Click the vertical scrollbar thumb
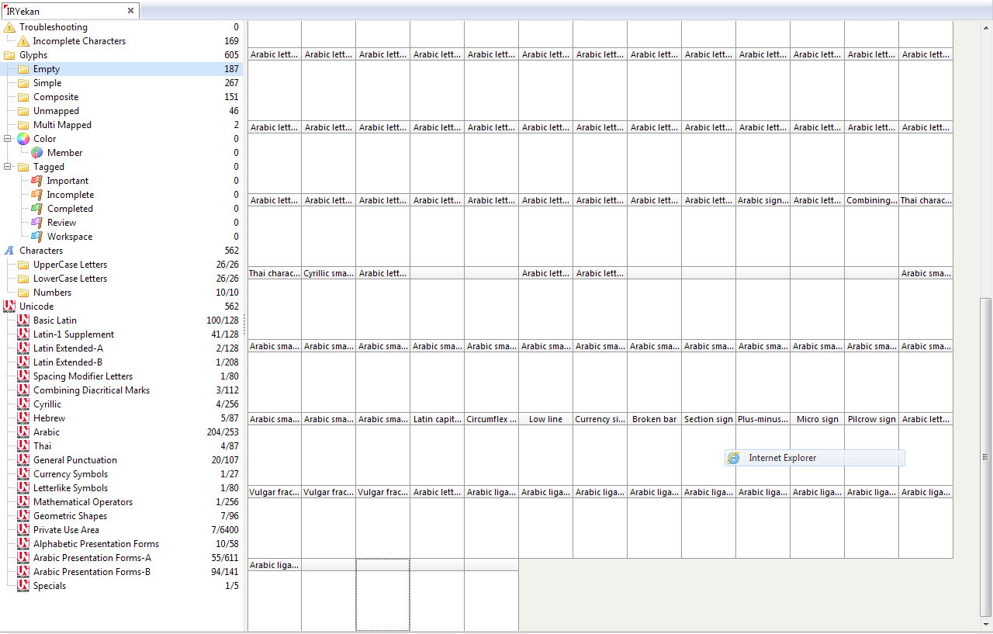 tap(985, 456)
